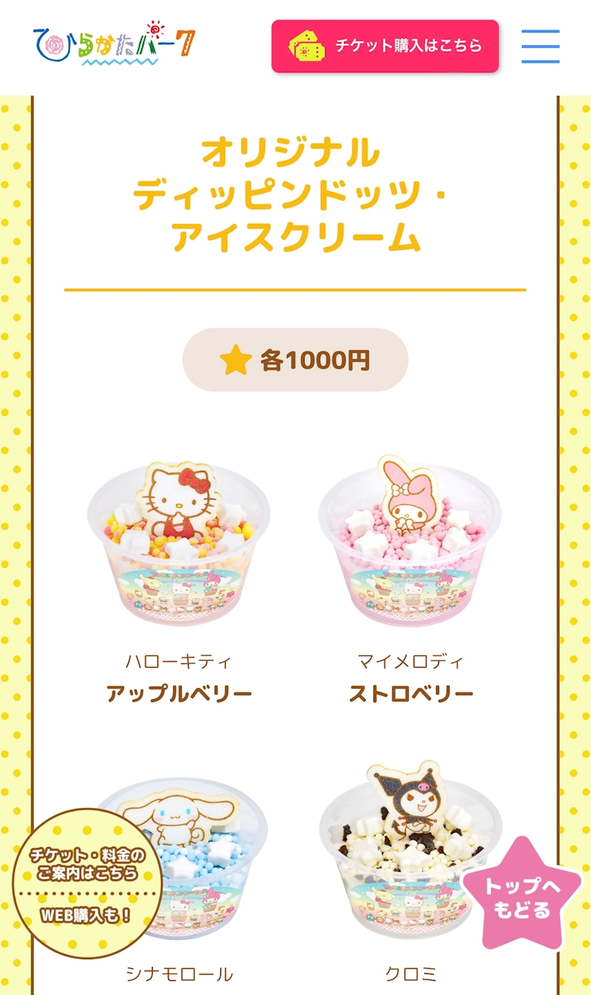Click the オリジナルディッピンドッツ・アイスクリーム heading
The width and height of the screenshot is (591, 995).
[295, 195]
